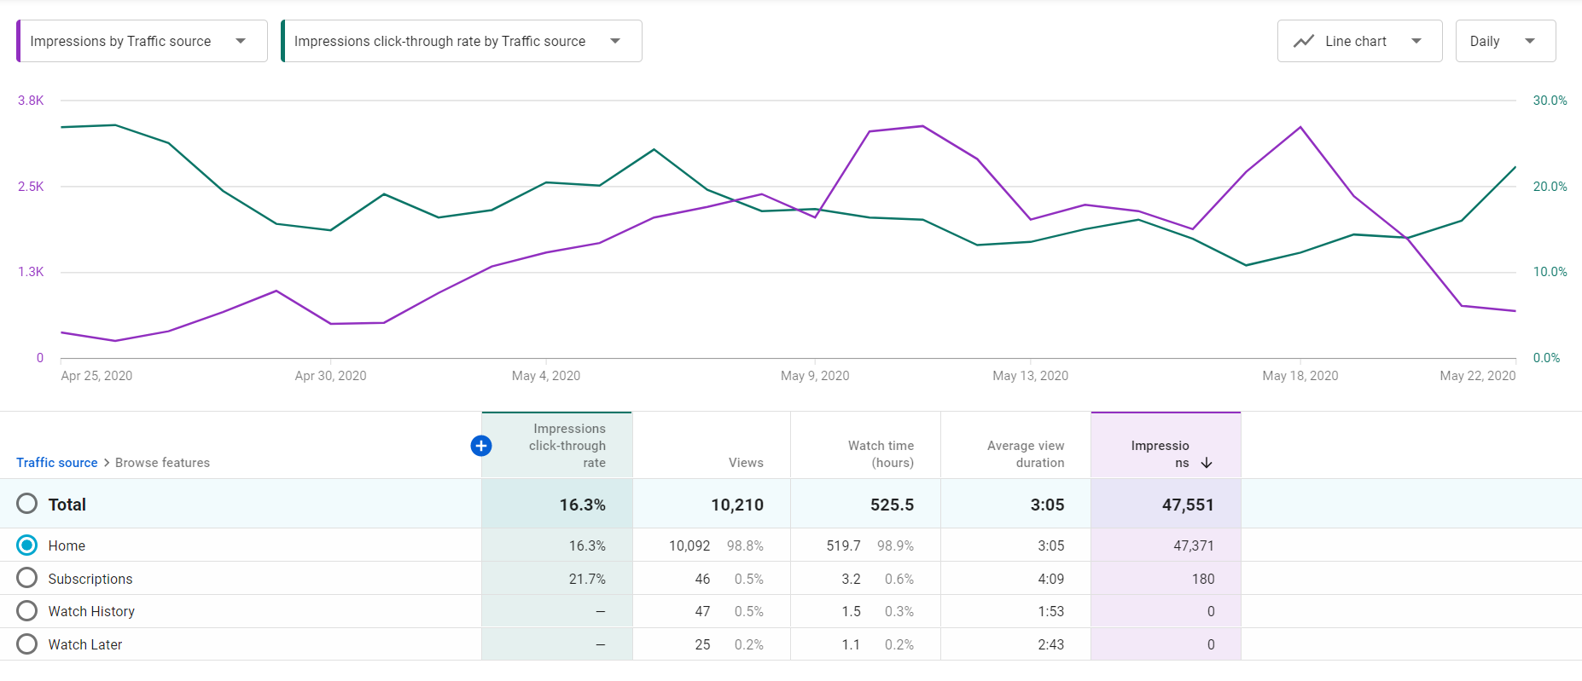The width and height of the screenshot is (1582, 681).
Task: Select the Watch Later radio button
Action: [27, 644]
